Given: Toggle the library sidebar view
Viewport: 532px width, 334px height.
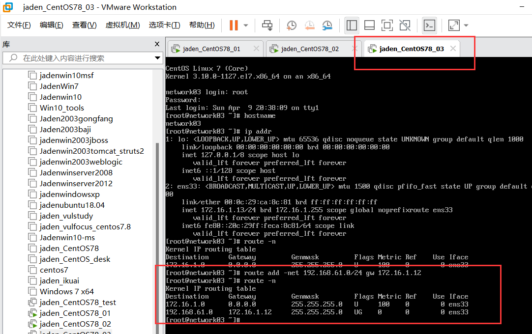Looking at the screenshot, I should click(351, 25).
